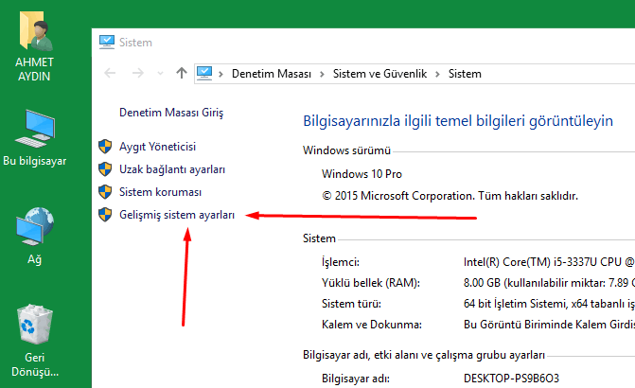The image size is (635, 388).
Task: Click the 64 bit İşletim Sistemi value
Action: click(549, 304)
